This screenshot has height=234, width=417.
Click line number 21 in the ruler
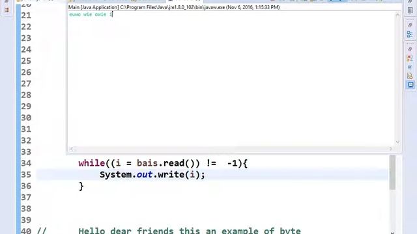click(x=26, y=16)
